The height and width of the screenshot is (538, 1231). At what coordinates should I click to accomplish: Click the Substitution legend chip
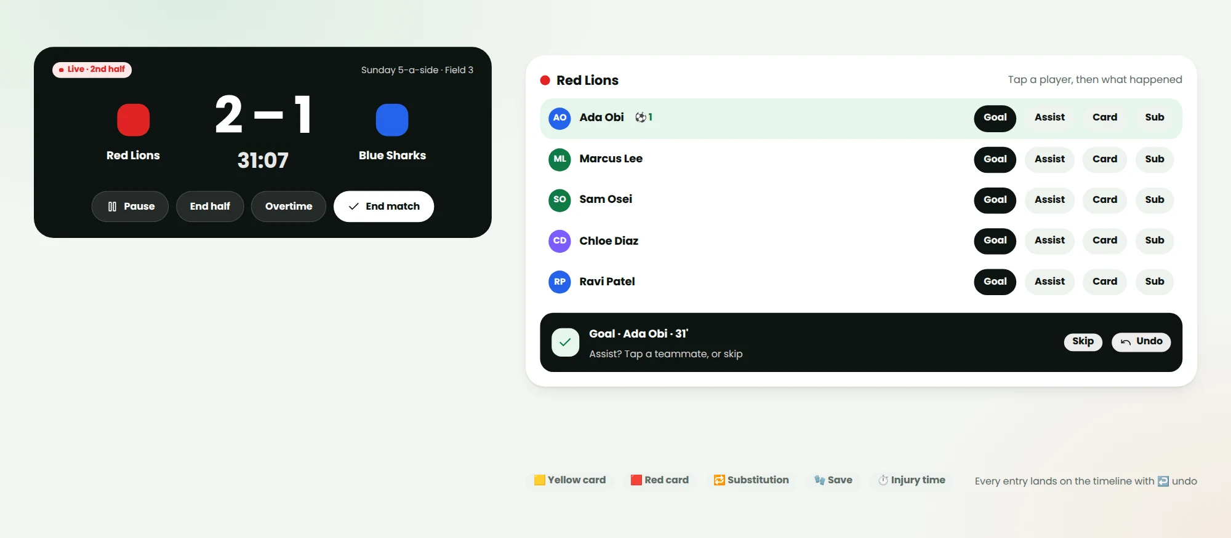pyautogui.click(x=751, y=480)
